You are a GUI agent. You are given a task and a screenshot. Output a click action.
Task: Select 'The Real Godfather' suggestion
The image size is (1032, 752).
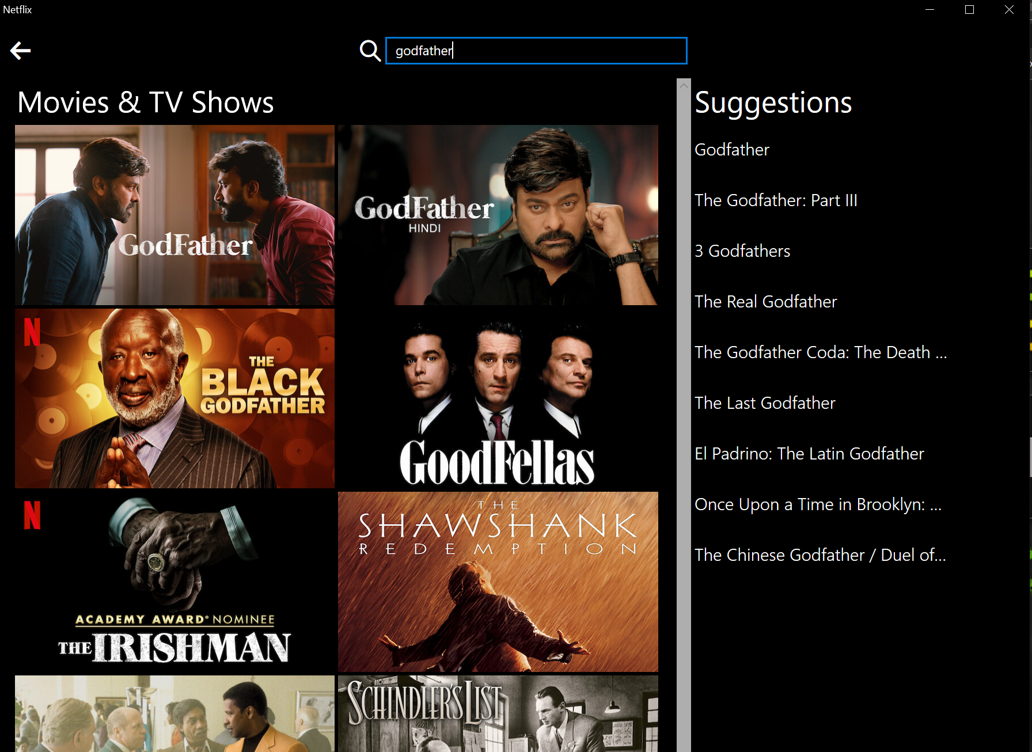[766, 302]
